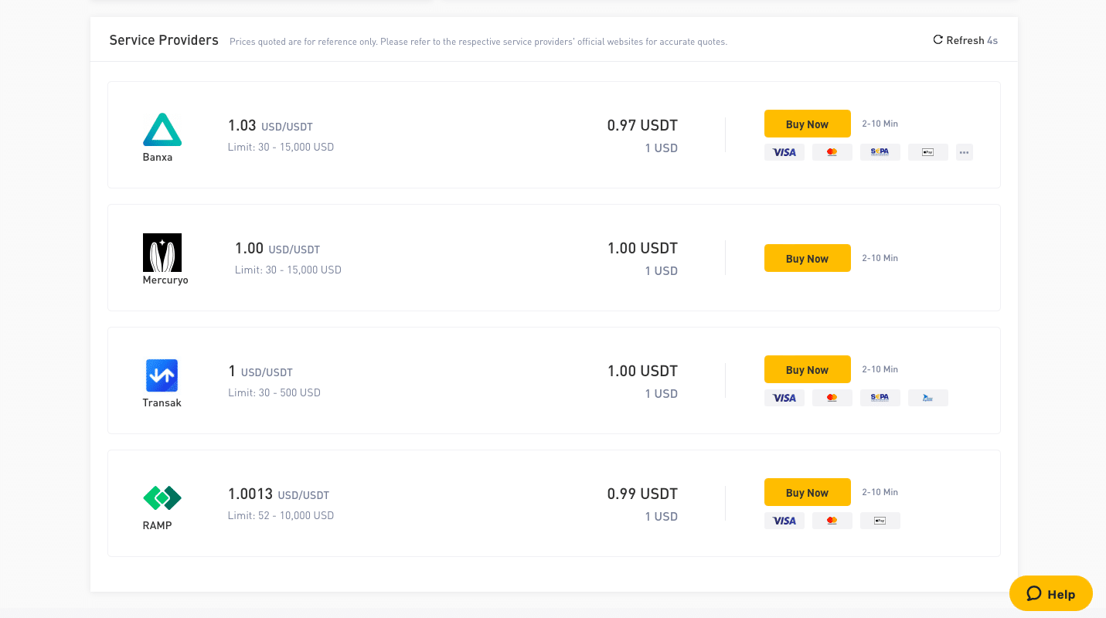Viewport: 1106px width, 618px height.
Task: Click Banxa's Visa payment icon
Action: (784, 152)
